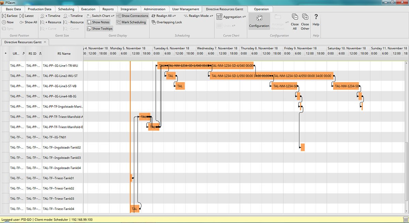
Task: Jump to Latest Gantt position
Action: [x=27, y=16]
